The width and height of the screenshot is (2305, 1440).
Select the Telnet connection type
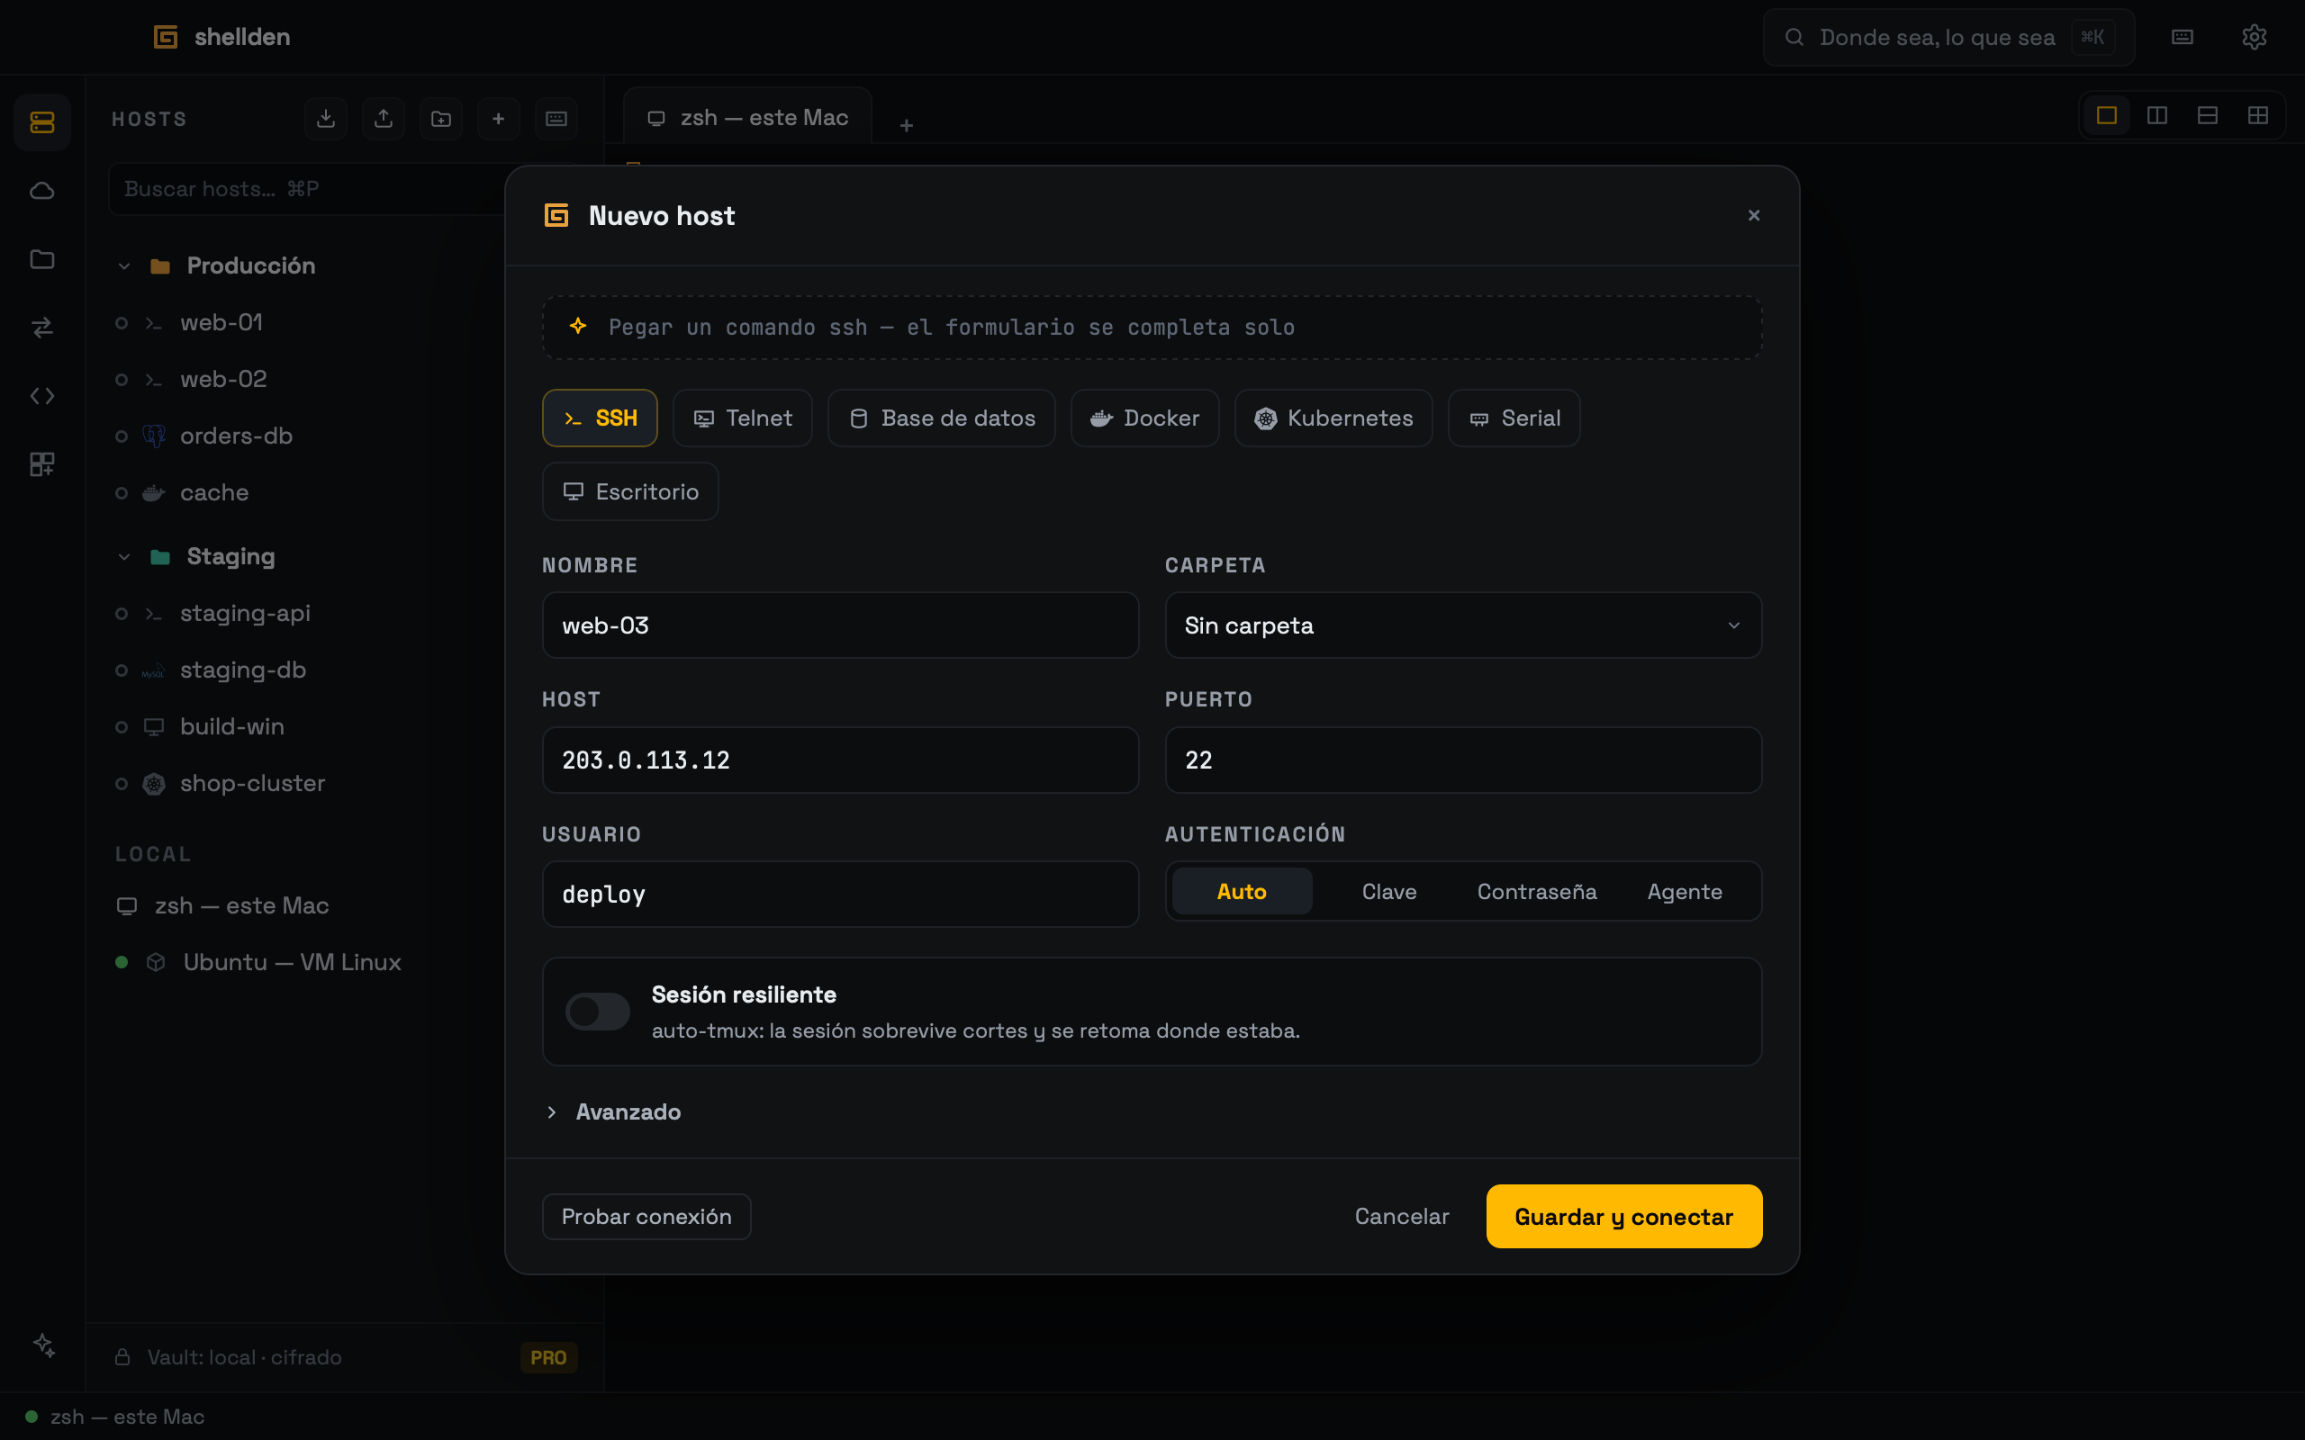pyautogui.click(x=742, y=418)
